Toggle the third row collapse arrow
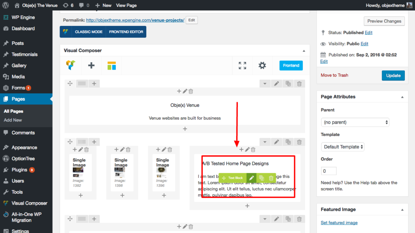 pyautogui.click(x=265, y=219)
